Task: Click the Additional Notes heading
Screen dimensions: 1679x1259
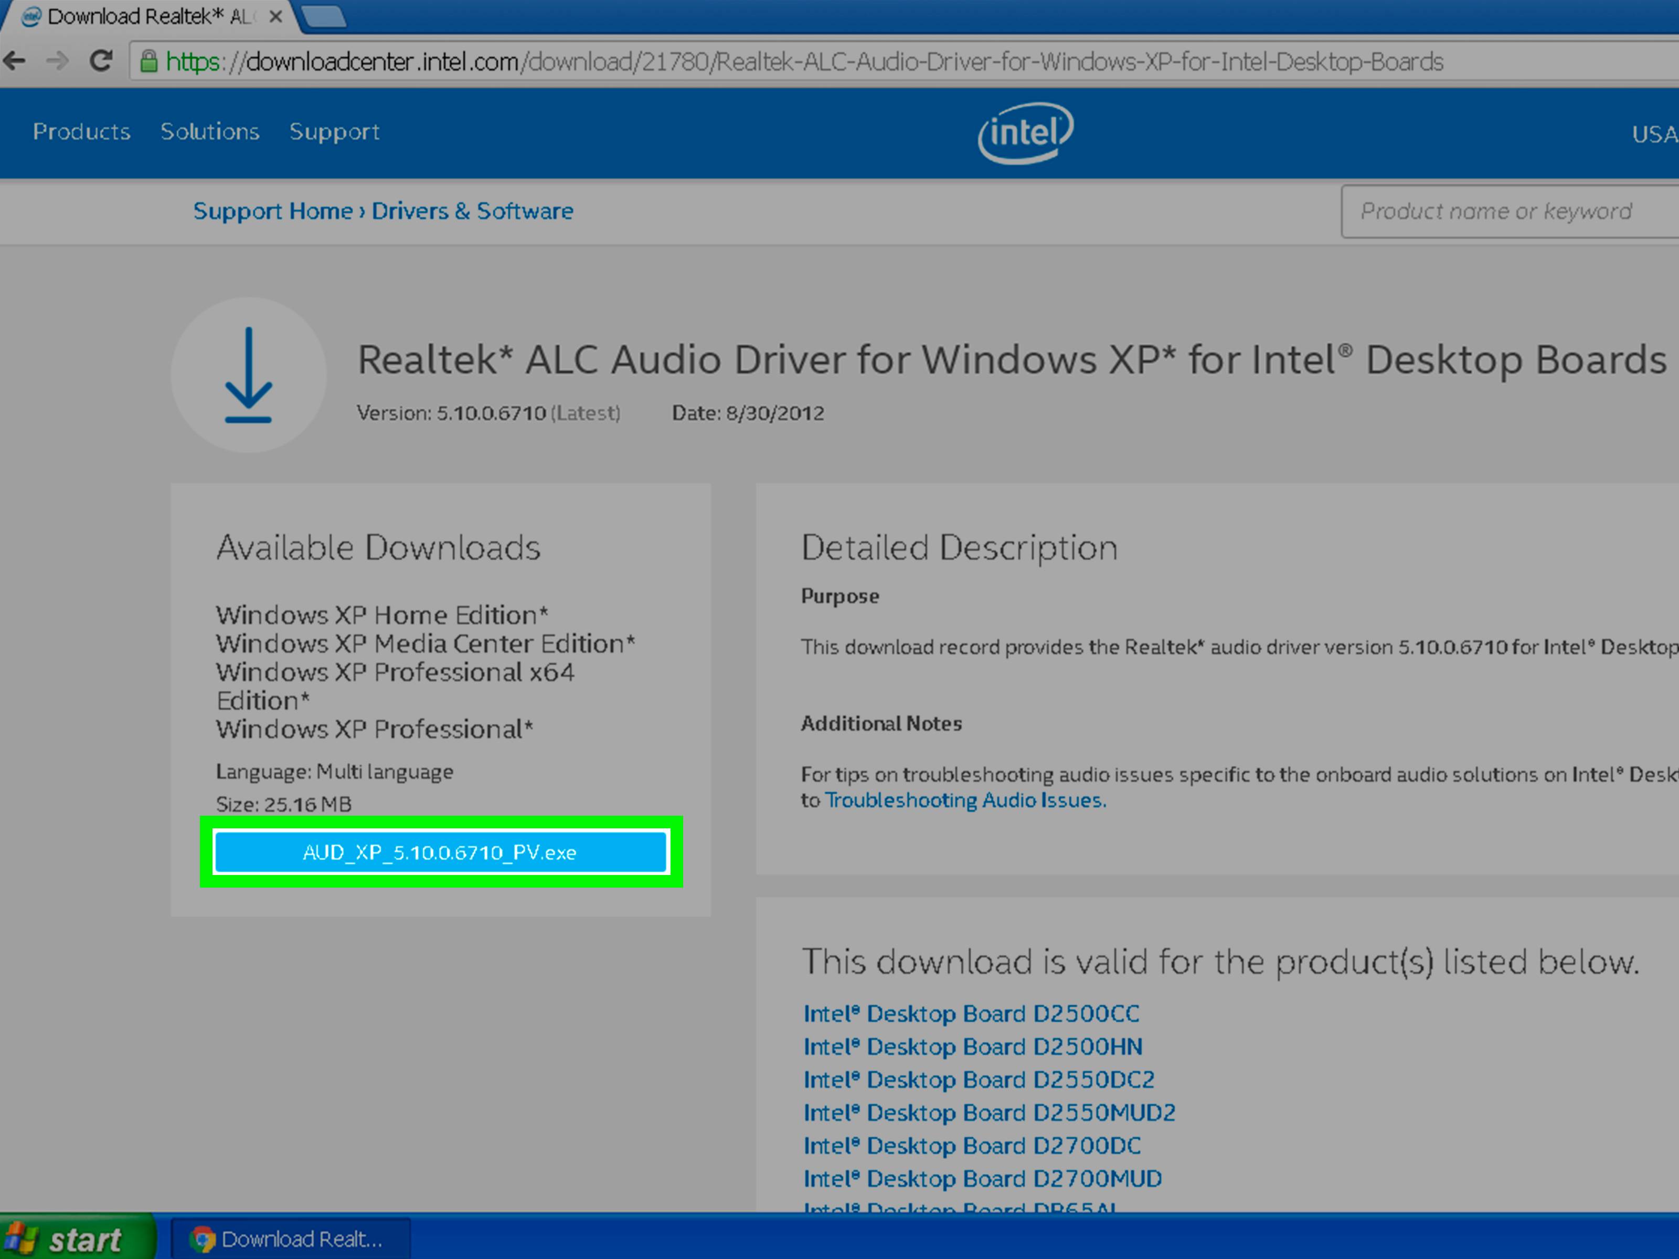Action: (881, 723)
